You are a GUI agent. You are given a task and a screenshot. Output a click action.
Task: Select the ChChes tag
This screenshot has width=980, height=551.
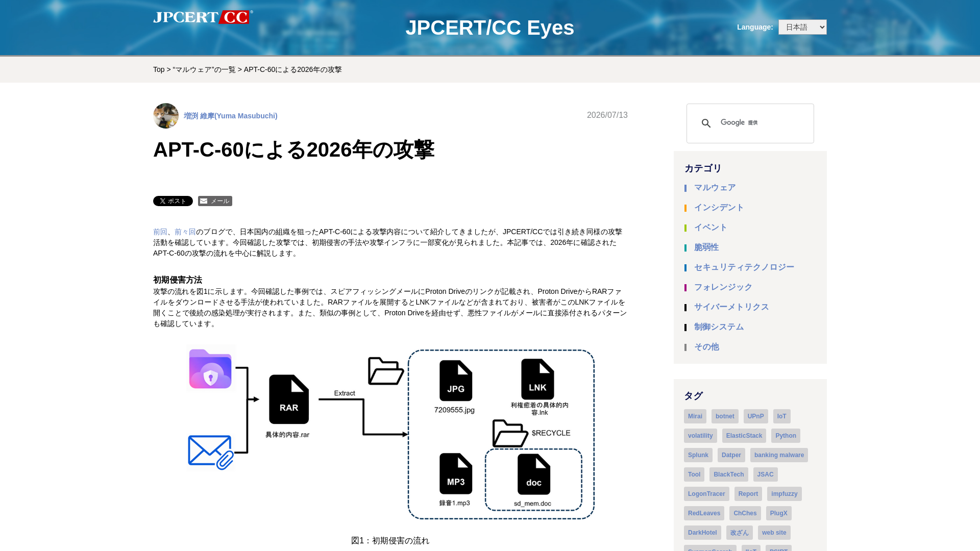click(x=745, y=513)
